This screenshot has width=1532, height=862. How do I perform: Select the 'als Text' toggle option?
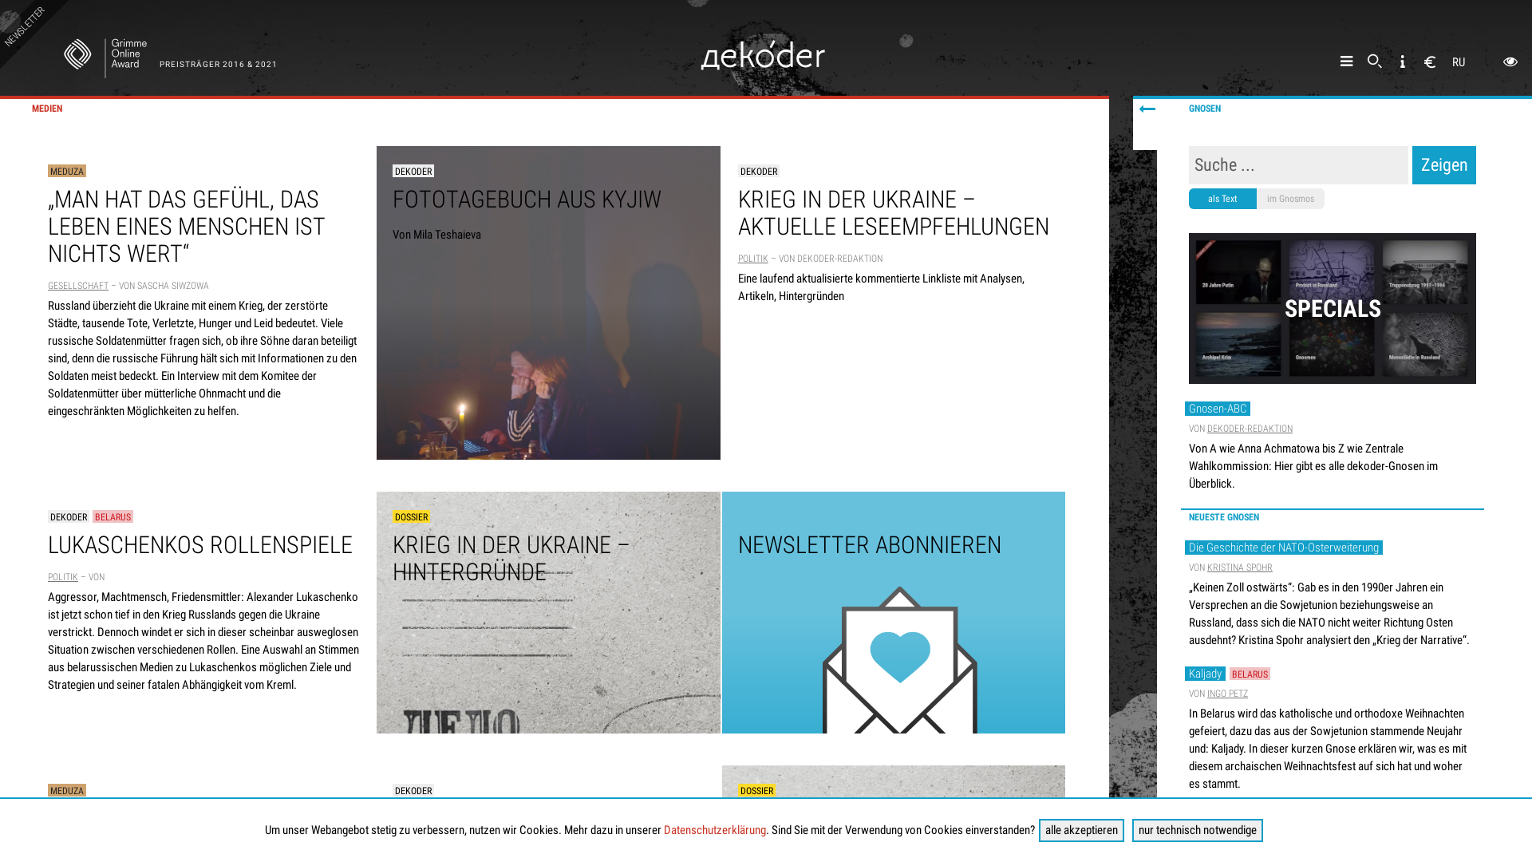tap(1222, 199)
